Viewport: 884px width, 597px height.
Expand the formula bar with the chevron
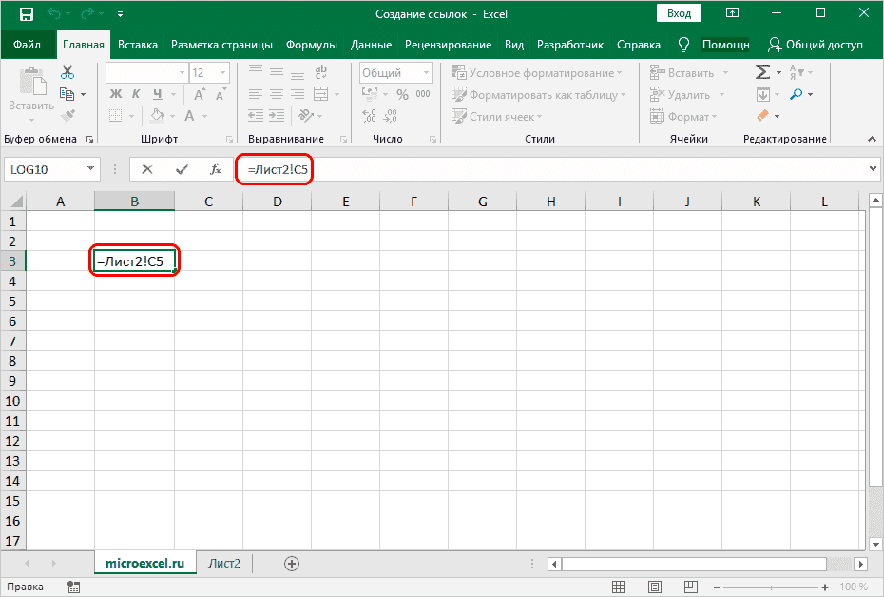(x=874, y=169)
